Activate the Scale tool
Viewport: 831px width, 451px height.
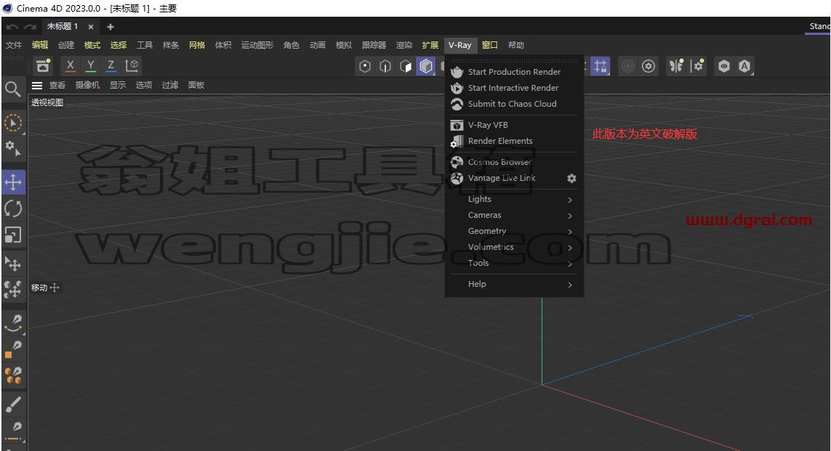click(12, 235)
